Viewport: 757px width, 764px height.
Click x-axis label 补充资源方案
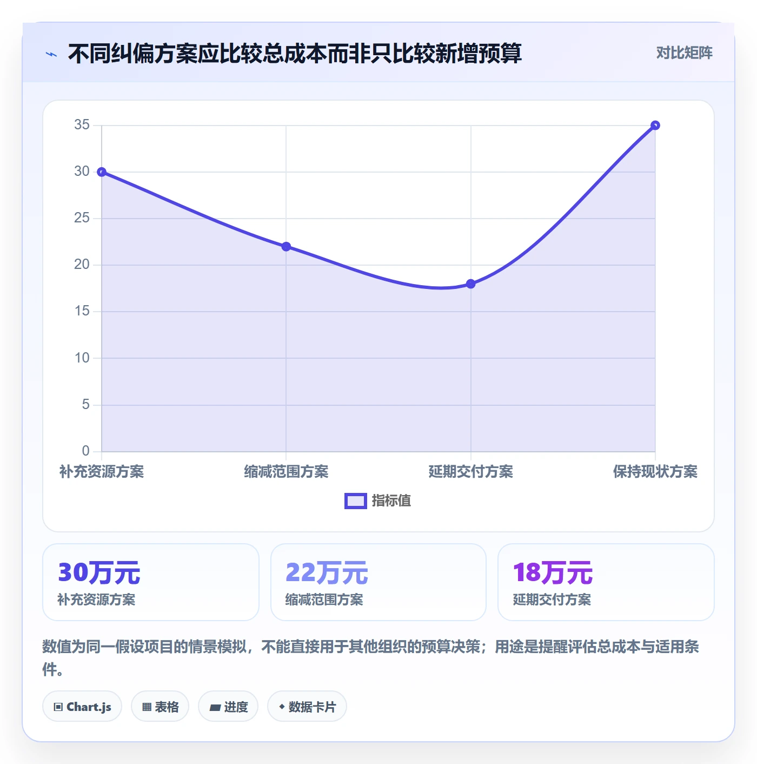[102, 472]
